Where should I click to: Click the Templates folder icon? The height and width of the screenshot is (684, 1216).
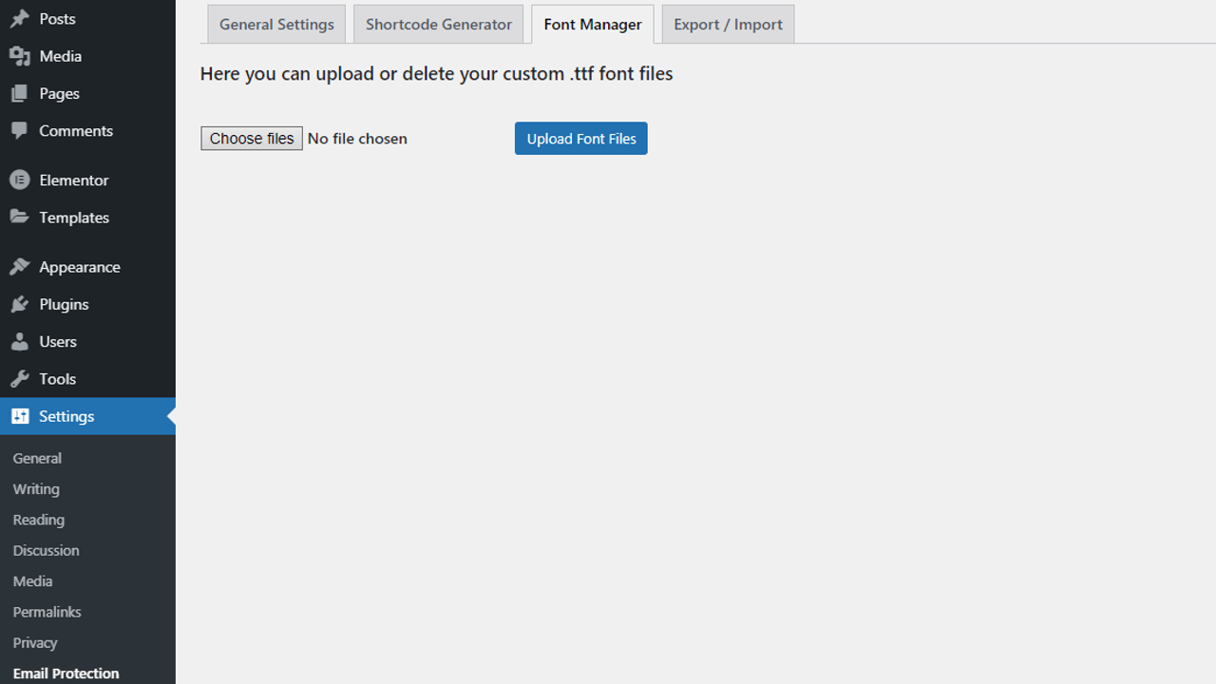(19, 218)
